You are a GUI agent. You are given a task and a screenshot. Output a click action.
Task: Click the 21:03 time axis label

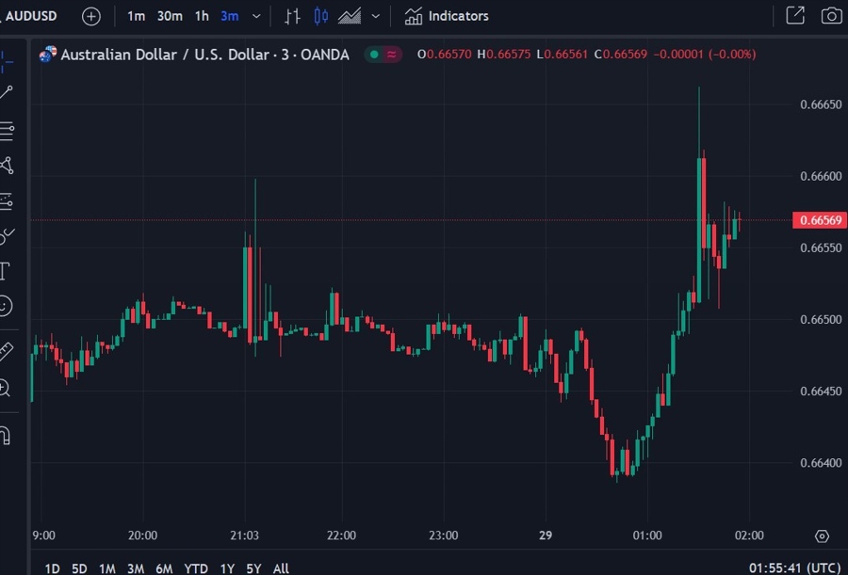coord(244,535)
